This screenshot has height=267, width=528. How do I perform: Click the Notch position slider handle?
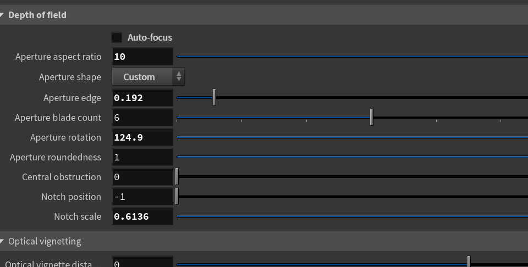tap(177, 196)
